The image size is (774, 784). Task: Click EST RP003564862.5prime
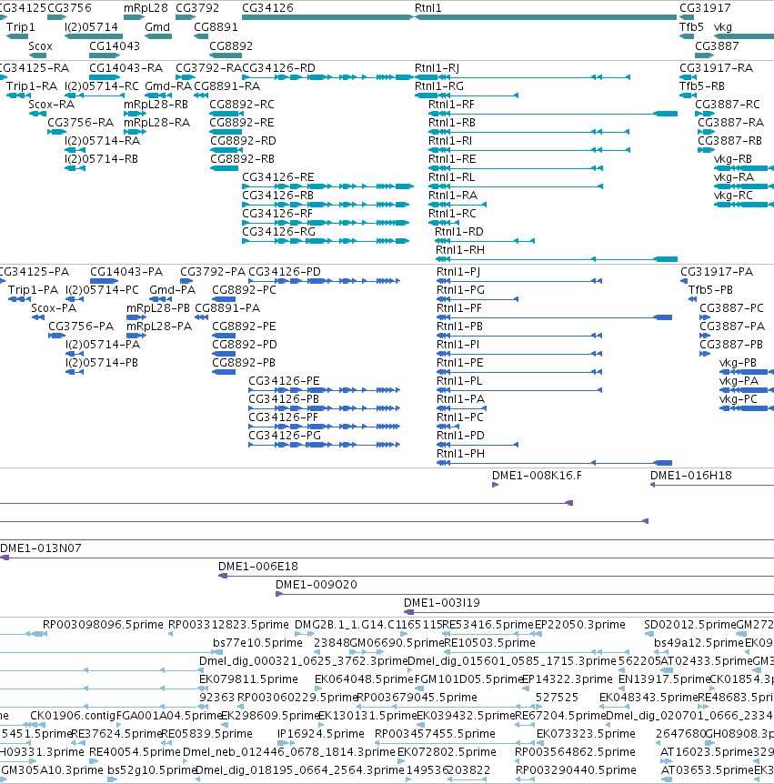coord(576,752)
